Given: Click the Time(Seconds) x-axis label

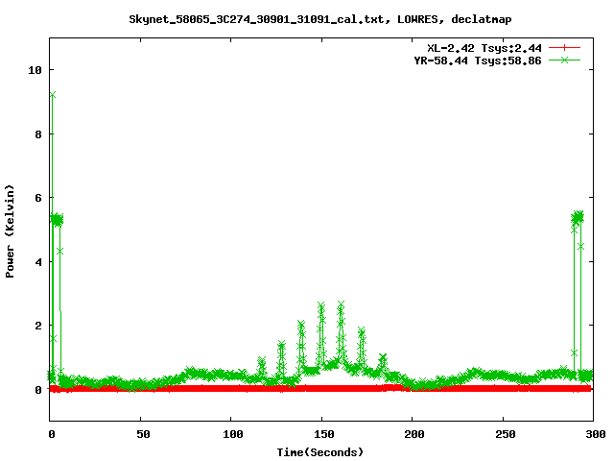Looking at the screenshot, I should 320,452.
